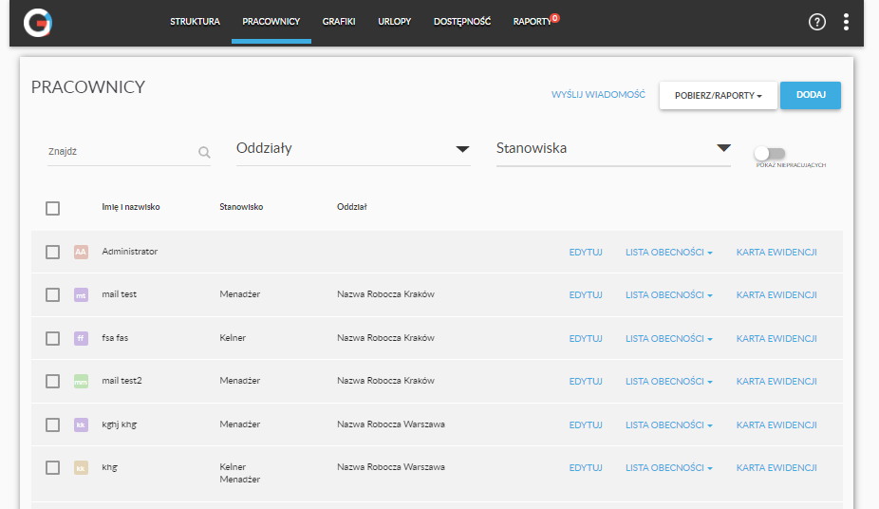Open Karta ewidencji for khg

776,467
